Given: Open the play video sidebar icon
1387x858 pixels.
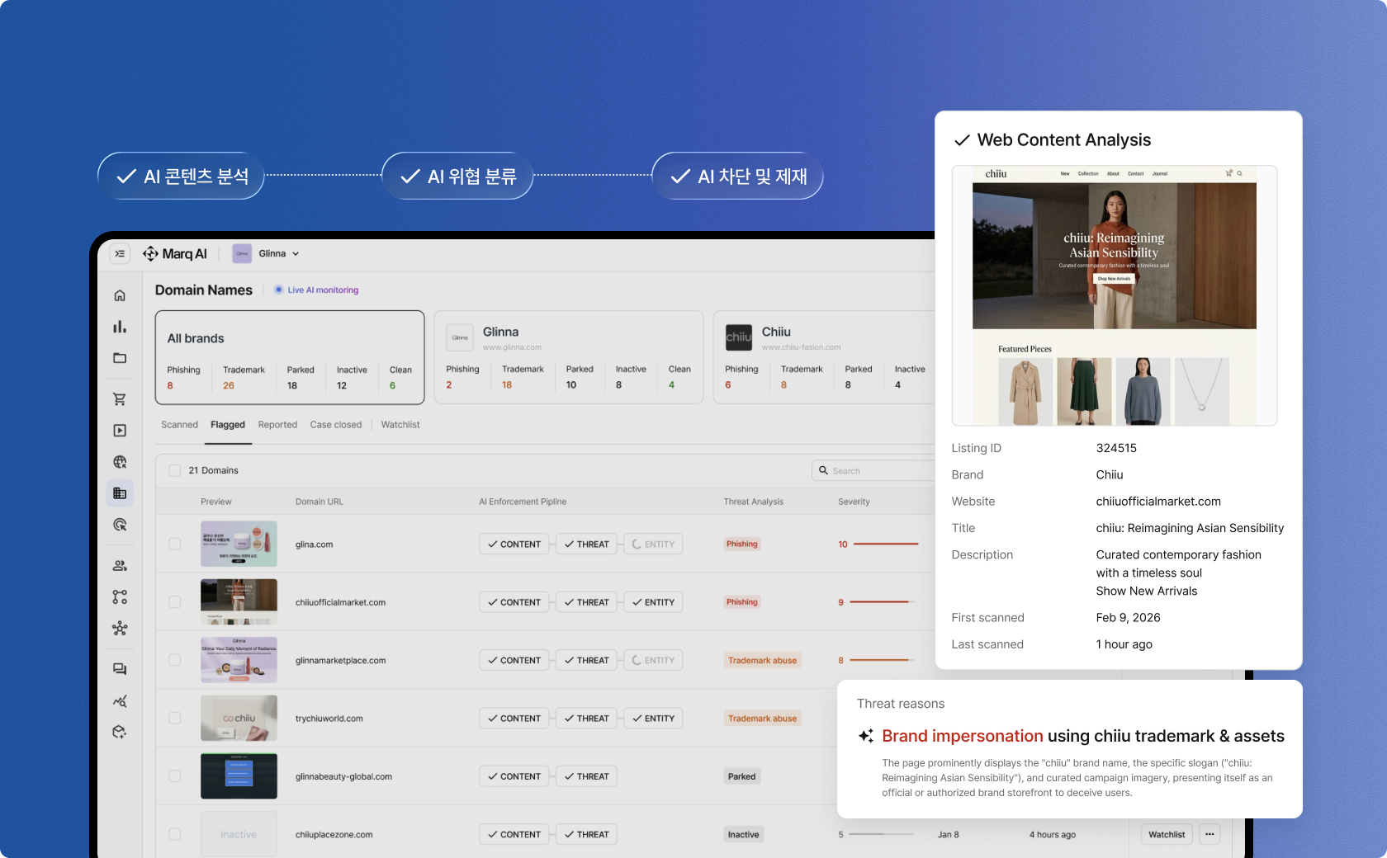Looking at the screenshot, I should pos(120,431).
